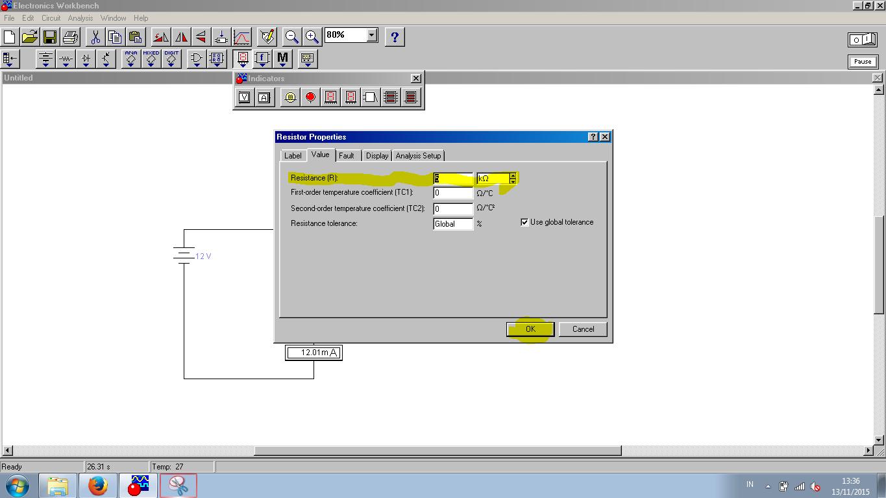Flip the circuit power switch

click(x=863, y=40)
